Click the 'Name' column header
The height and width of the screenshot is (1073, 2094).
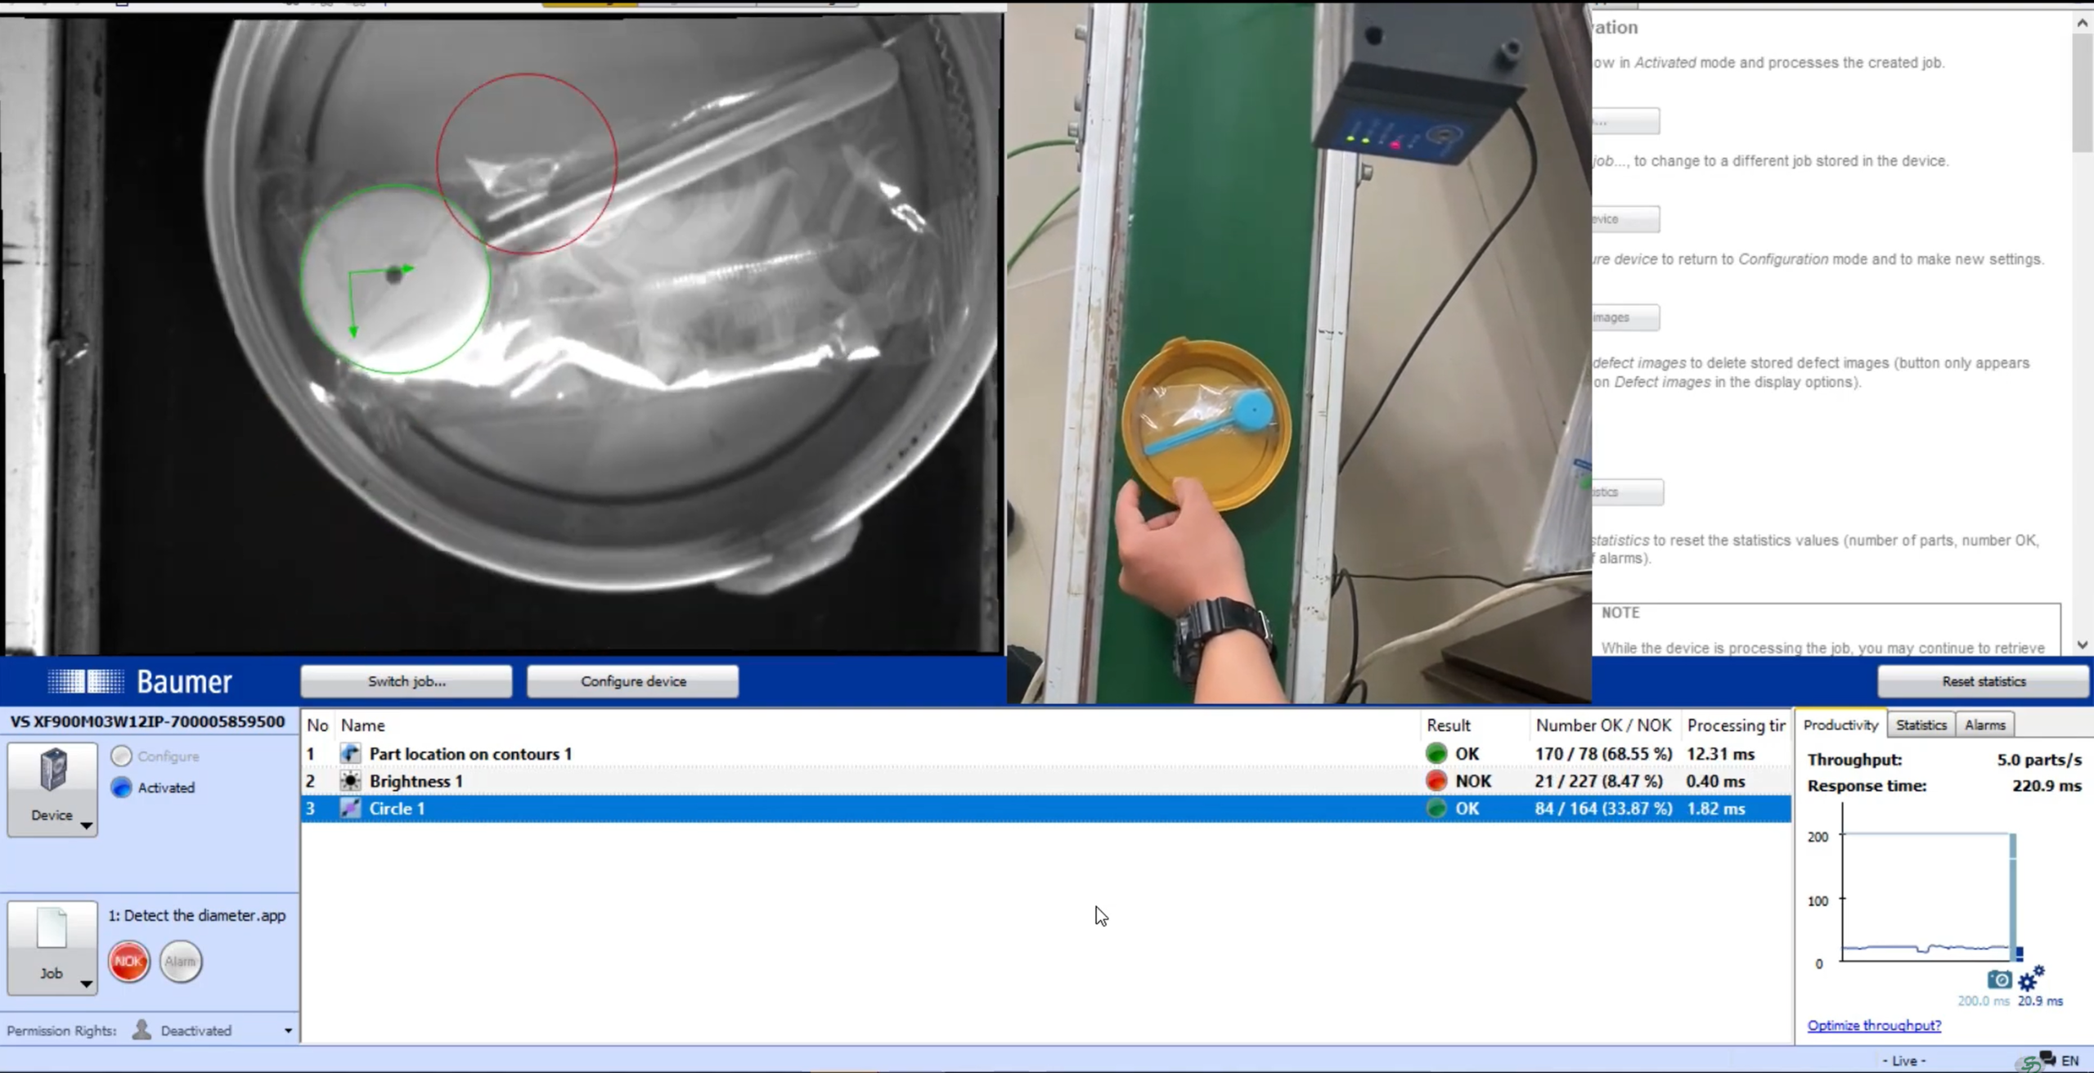pos(362,725)
